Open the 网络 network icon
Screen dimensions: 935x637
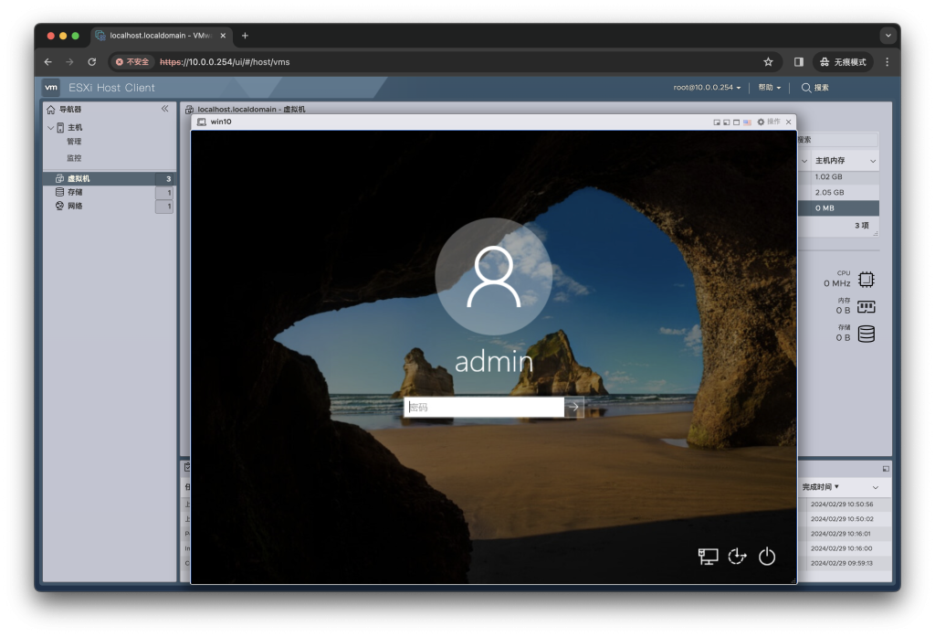coord(60,207)
